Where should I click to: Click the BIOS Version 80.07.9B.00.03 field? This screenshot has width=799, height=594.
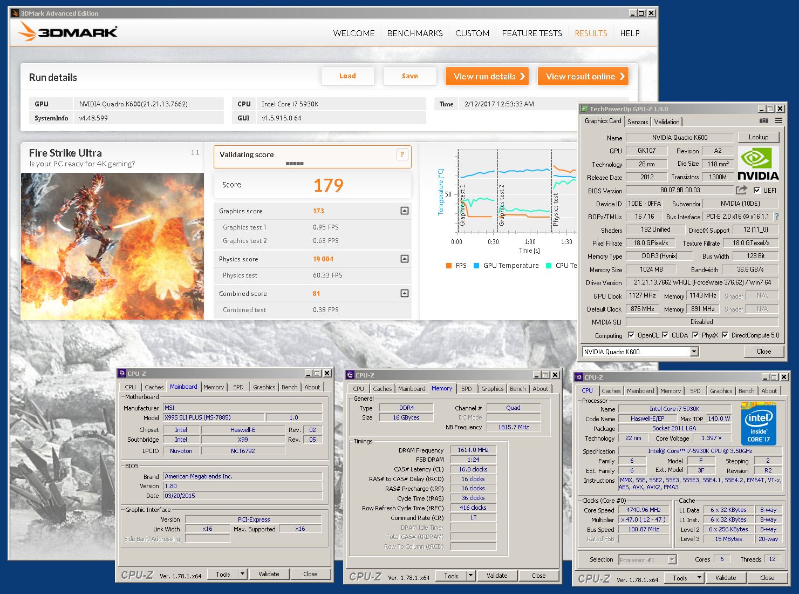(x=680, y=190)
